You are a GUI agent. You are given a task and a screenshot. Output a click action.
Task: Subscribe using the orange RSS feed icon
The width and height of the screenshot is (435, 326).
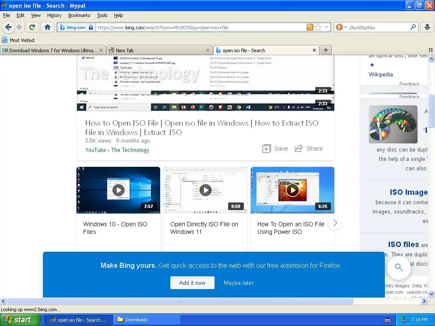(x=310, y=27)
